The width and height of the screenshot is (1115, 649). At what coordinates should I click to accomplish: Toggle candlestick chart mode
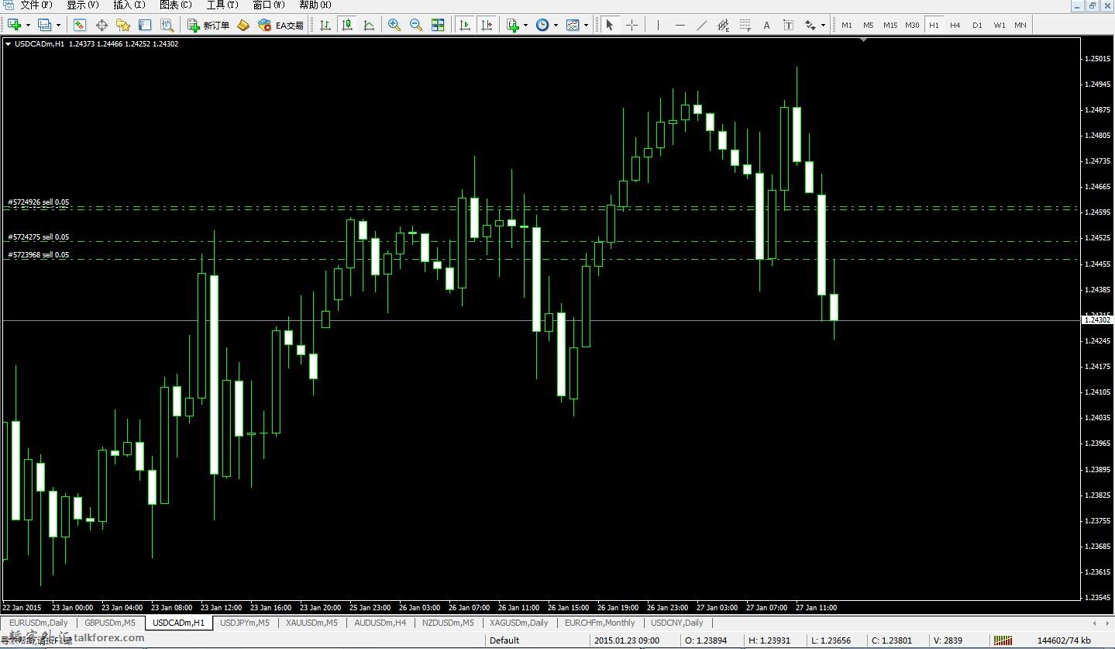click(347, 25)
